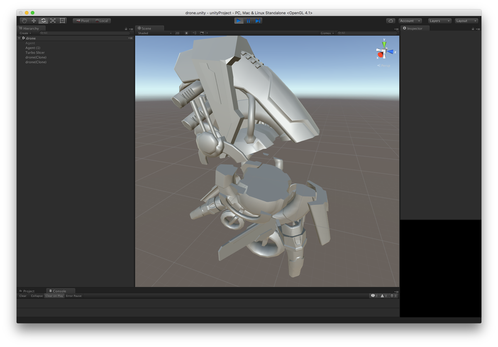Switch to the Inspector tab
This screenshot has height=347, width=498.
pyautogui.click(x=415, y=28)
